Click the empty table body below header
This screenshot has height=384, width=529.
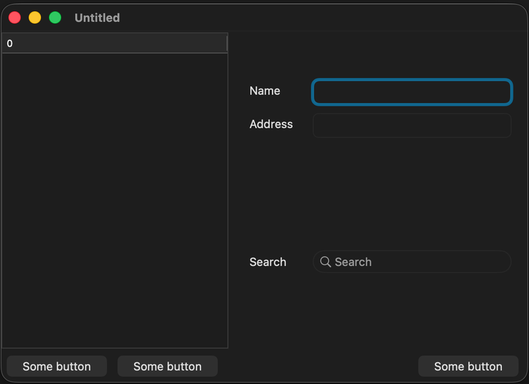pos(115,198)
